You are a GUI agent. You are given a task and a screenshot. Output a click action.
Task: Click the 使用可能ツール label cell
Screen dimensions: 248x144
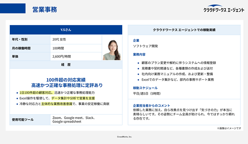30,120
